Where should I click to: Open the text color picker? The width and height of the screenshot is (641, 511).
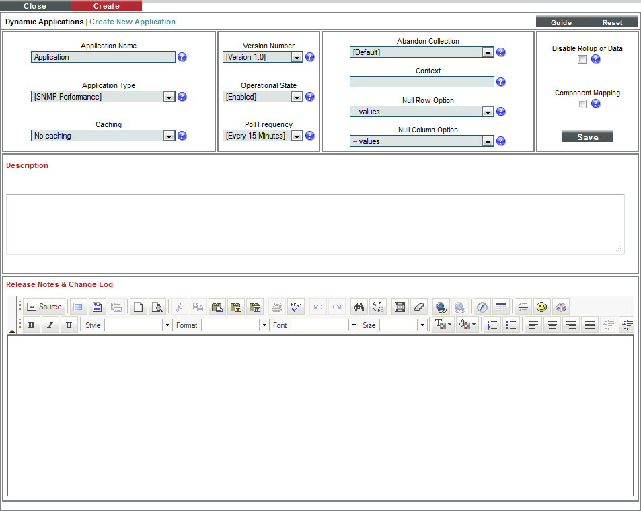[443, 325]
